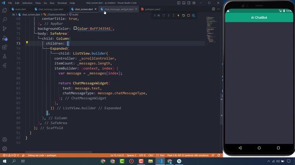Toggle primary side bar layout icon
Screen dimensions: 295x165
[179, 3]
